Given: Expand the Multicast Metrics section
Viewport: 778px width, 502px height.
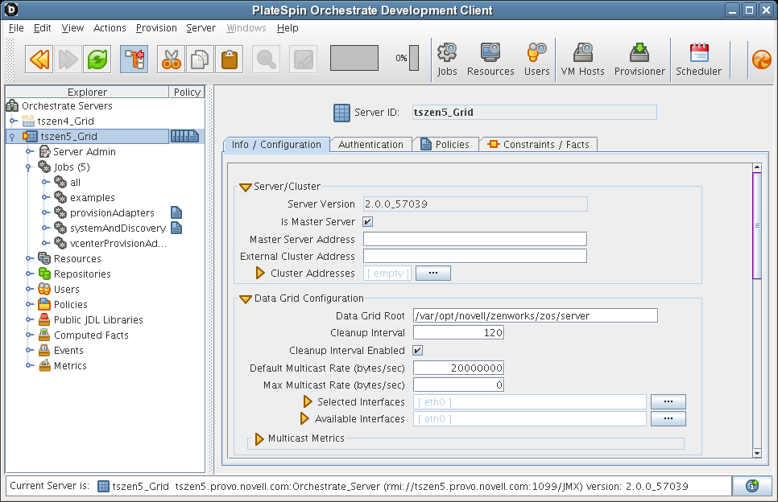Looking at the screenshot, I should click(259, 439).
